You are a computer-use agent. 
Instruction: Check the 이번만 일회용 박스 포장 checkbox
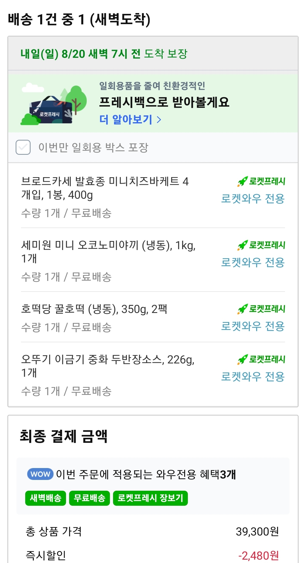[23, 147]
